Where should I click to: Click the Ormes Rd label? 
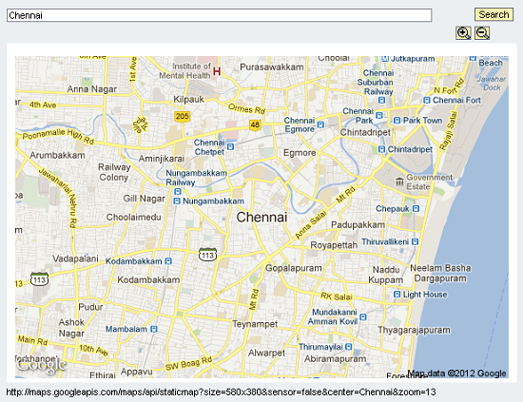(246, 108)
